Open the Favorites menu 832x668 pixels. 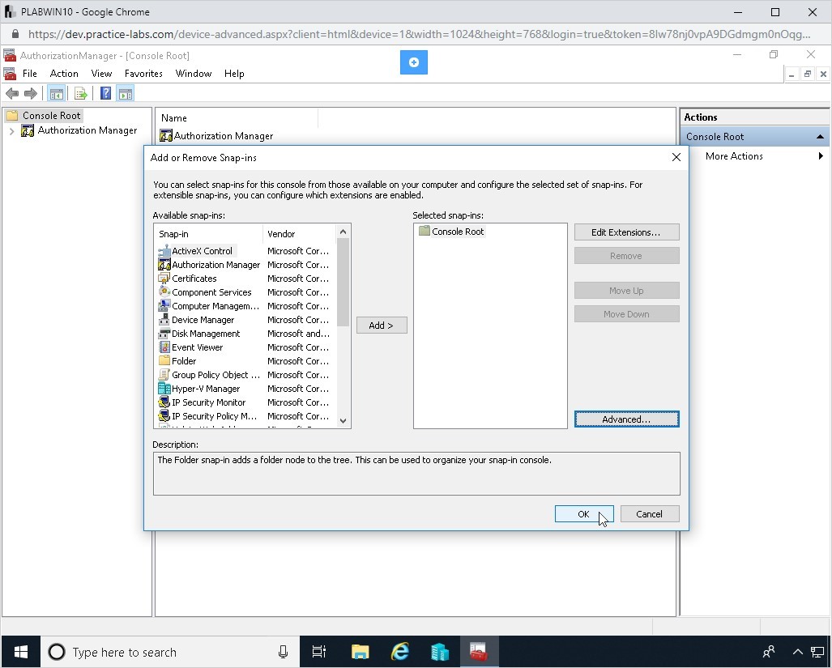[143, 74]
